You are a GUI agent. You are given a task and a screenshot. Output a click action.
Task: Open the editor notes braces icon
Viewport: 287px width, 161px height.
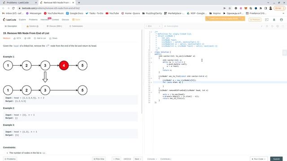[x=267, y=26]
